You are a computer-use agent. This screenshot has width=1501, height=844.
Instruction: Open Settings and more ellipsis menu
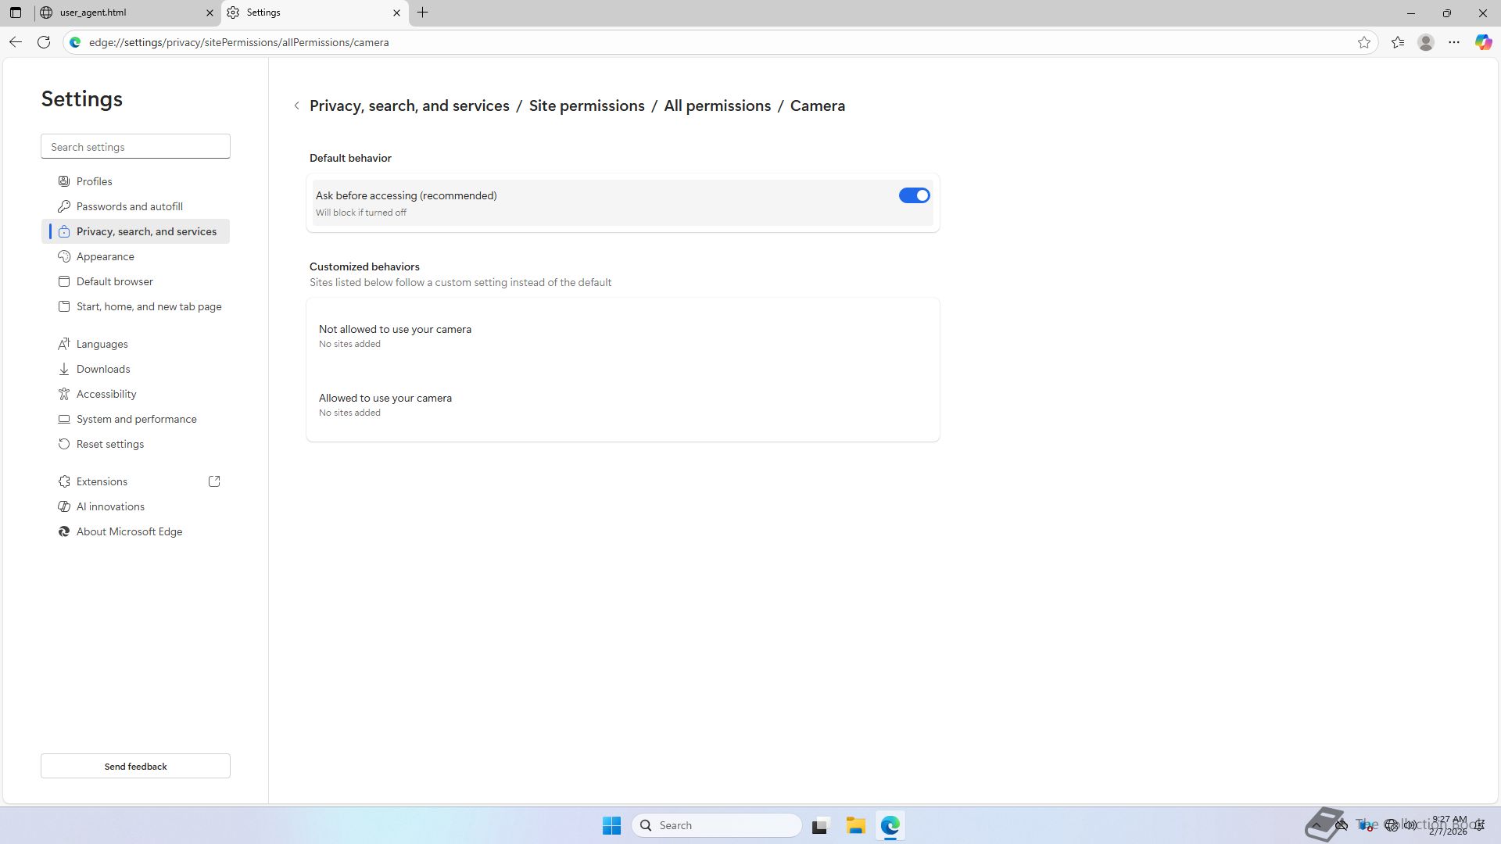(1454, 42)
